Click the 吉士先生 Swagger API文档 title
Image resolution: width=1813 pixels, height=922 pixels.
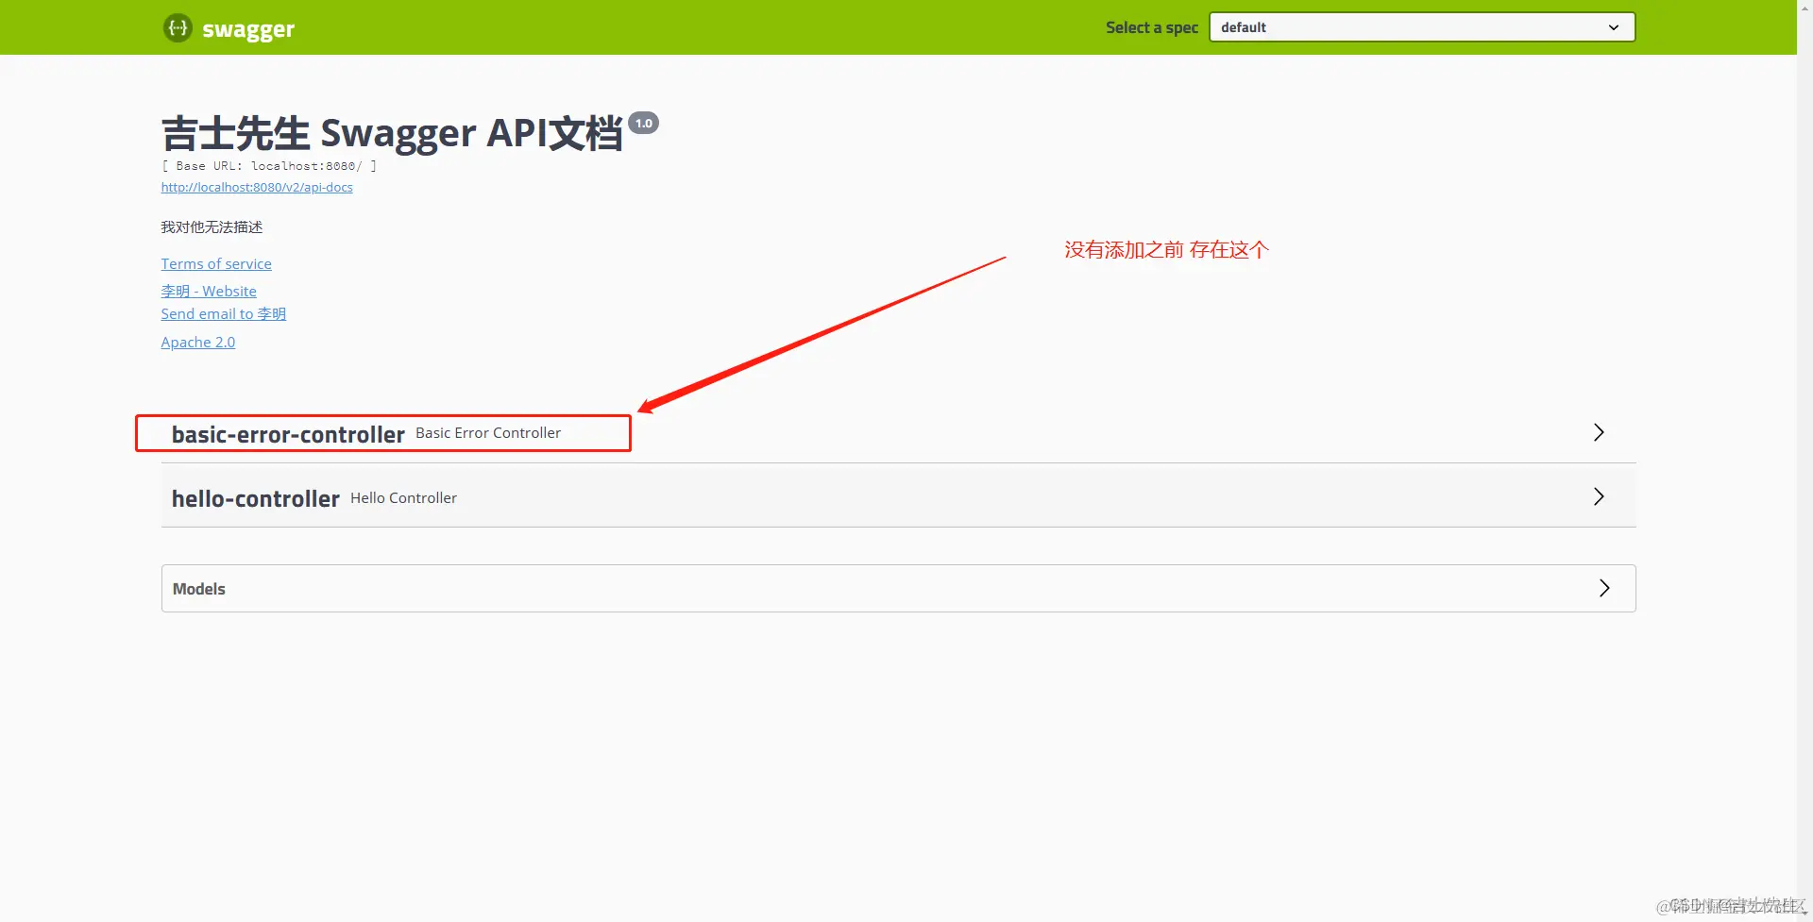(392, 133)
